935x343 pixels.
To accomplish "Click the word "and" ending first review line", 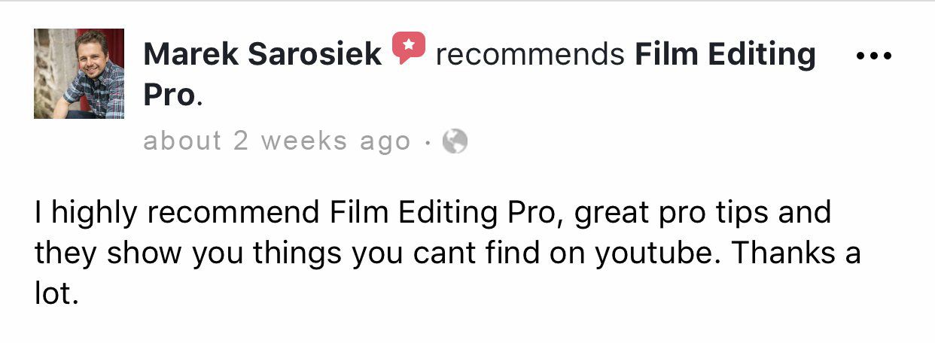I will (x=804, y=214).
